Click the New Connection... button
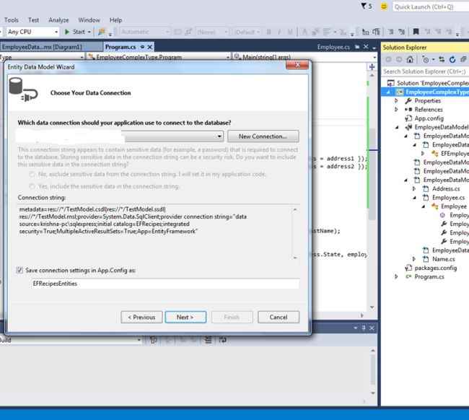Screen dimensions: 469x420 (x=263, y=136)
